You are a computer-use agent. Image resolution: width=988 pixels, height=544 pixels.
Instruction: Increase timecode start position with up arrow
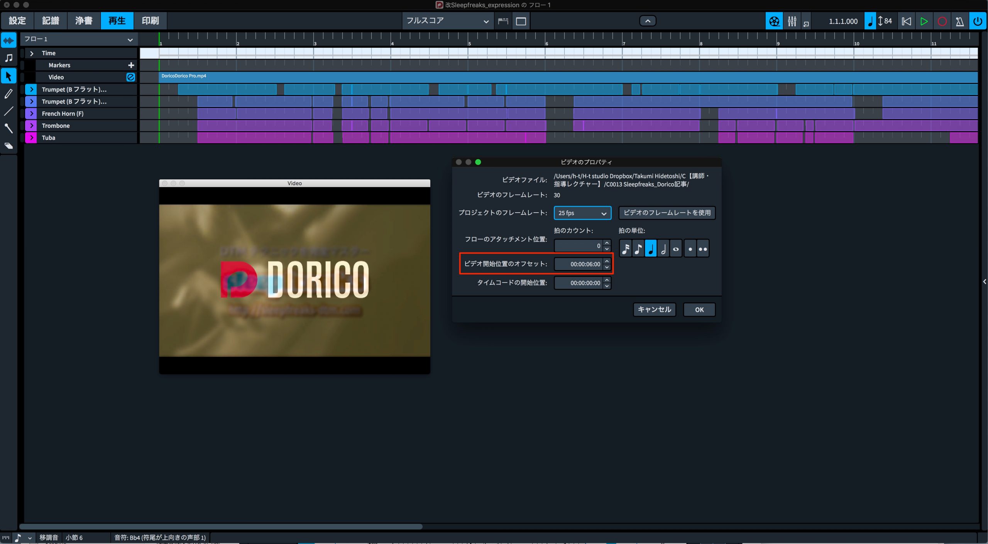pos(607,280)
